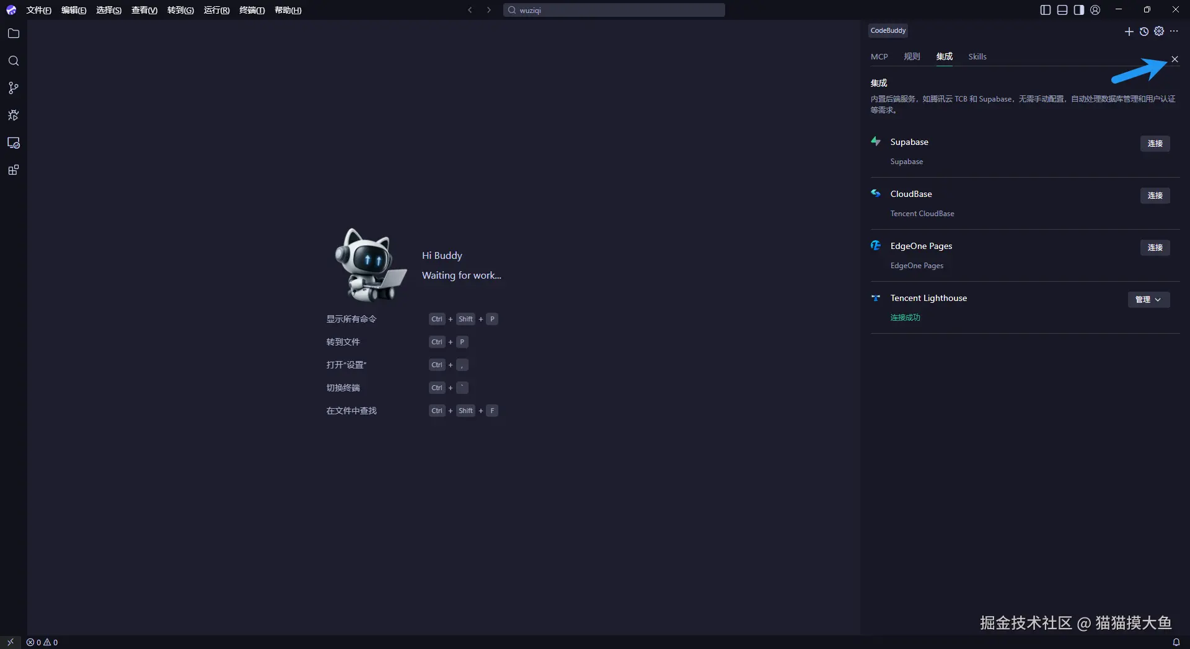Click the 切换终端 shortcut label

coord(343,388)
